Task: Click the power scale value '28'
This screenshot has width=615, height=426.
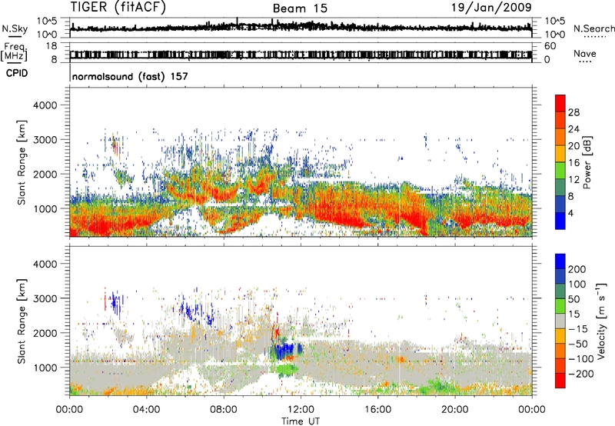Action: coord(573,112)
